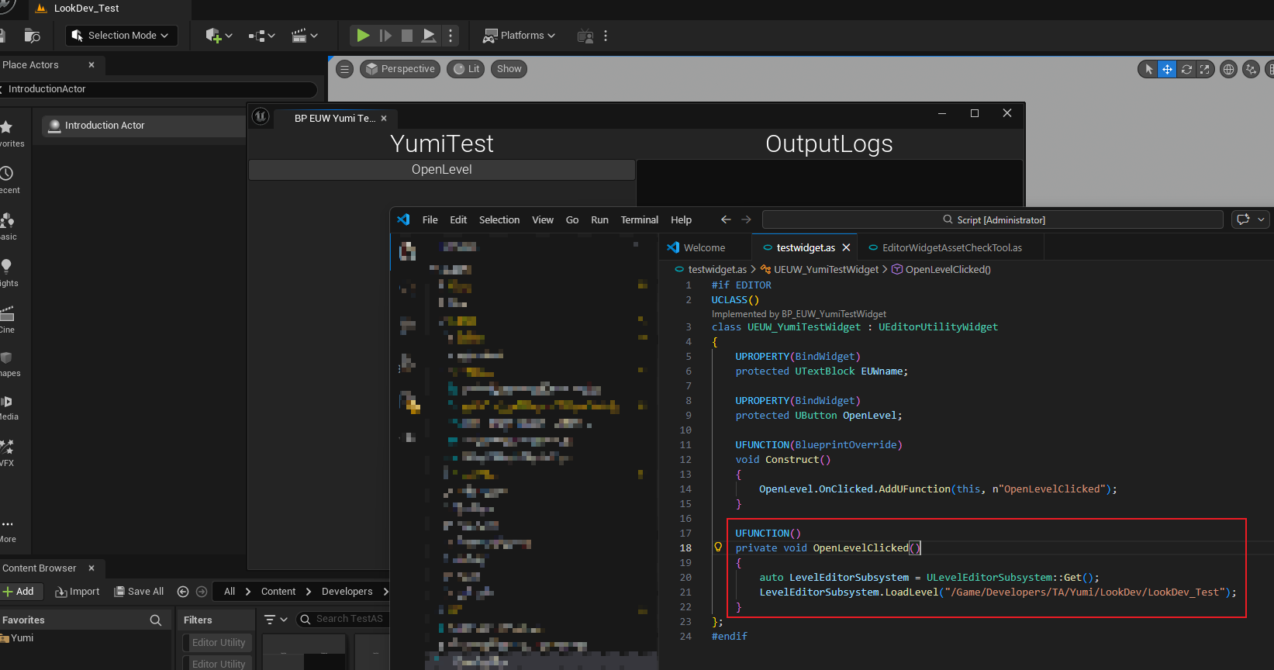Click the OpenLevel button in YumiTest widget
The width and height of the screenshot is (1274, 670).
[442, 170]
